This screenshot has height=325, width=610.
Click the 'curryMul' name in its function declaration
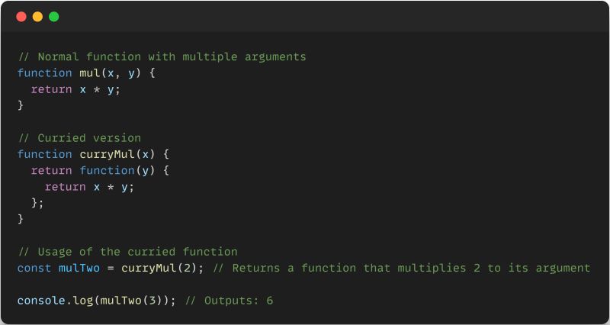click(108, 155)
